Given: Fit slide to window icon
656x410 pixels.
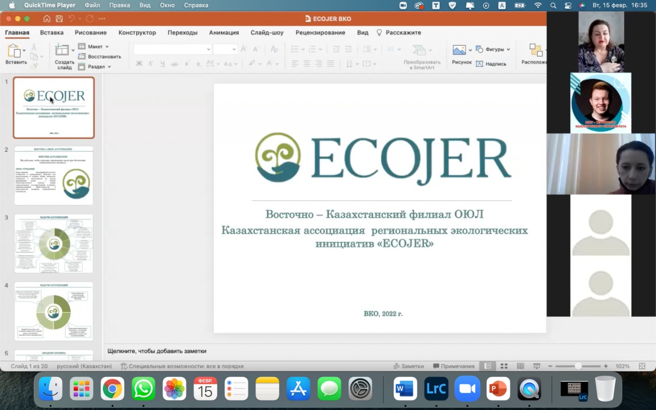Looking at the screenshot, I should click(x=642, y=366).
